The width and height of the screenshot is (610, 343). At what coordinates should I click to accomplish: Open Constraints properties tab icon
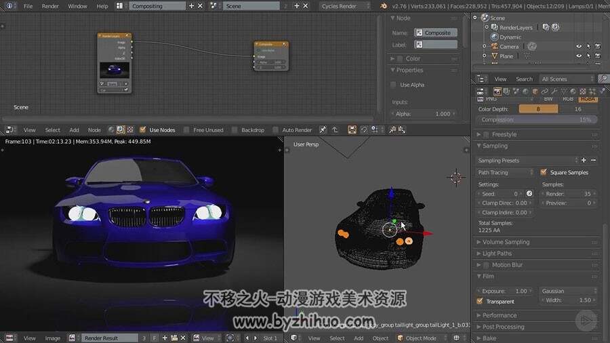[545, 92]
